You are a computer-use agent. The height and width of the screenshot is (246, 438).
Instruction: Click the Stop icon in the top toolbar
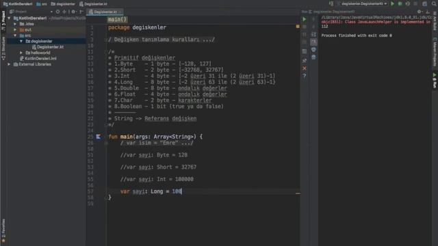point(415,4)
